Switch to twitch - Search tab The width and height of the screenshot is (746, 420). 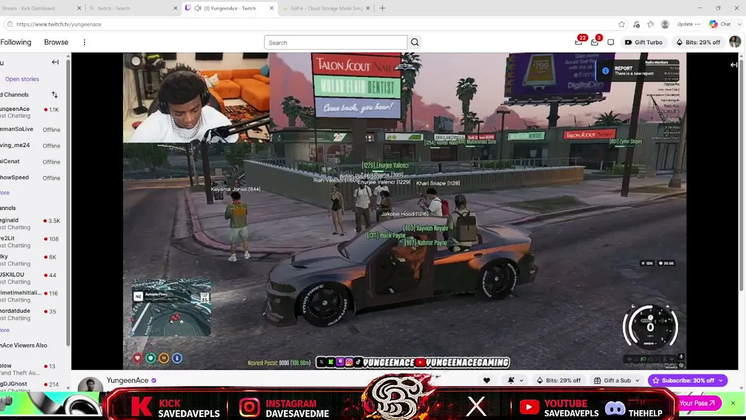(x=133, y=8)
